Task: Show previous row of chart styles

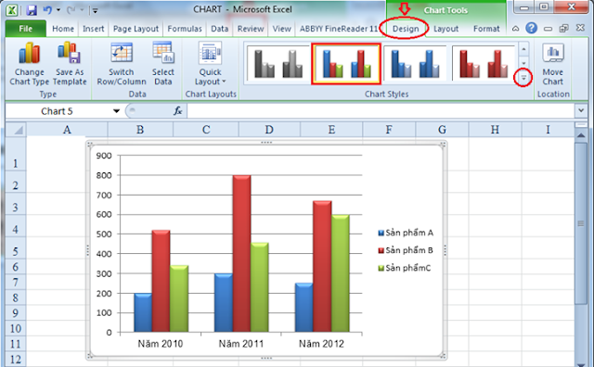Action: coord(523,49)
